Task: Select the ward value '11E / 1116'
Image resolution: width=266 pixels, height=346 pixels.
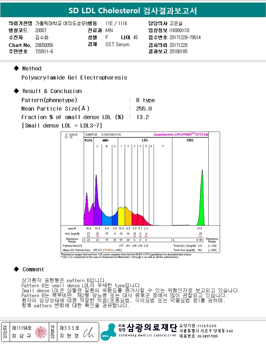Action: click(116, 23)
